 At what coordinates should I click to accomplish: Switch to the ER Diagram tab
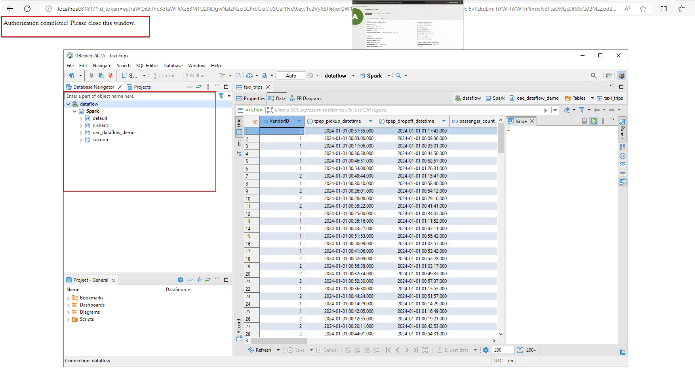(305, 98)
